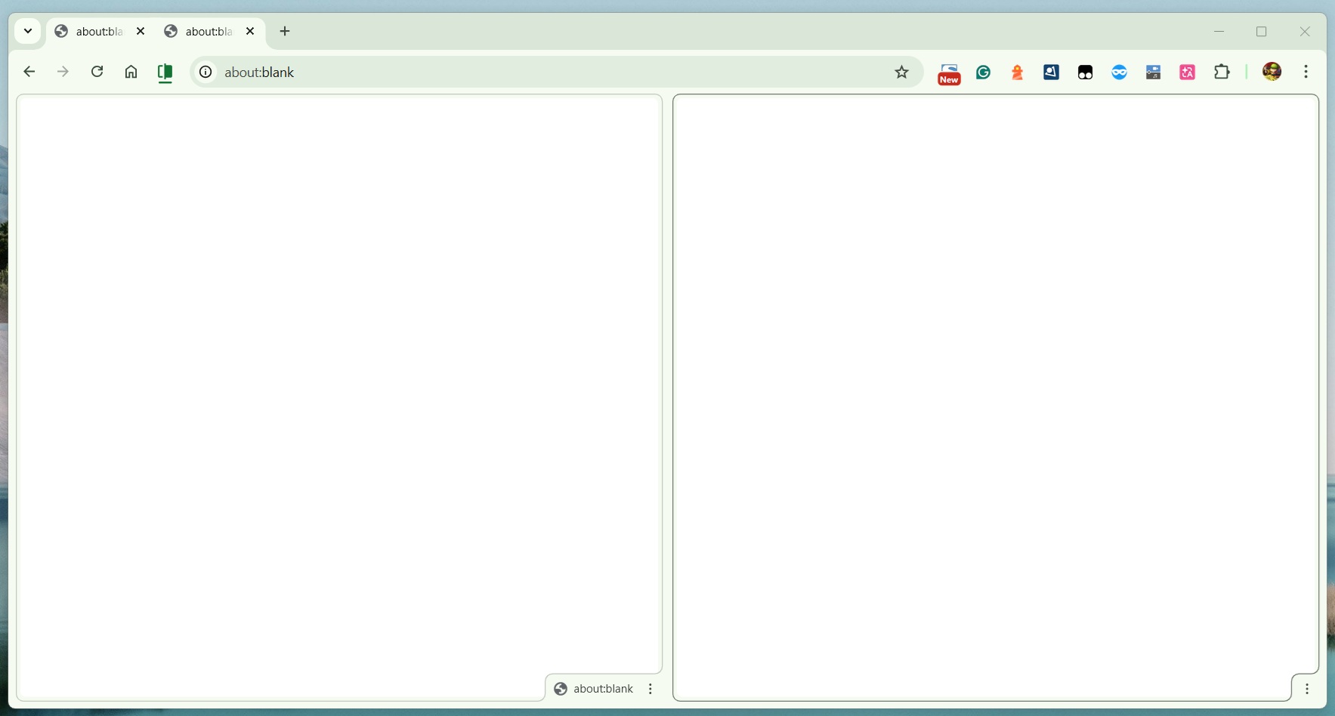This screenshot has width=1335, height=716.
Task: Open left split pane's three-dot menu
Action: point(651,689)
